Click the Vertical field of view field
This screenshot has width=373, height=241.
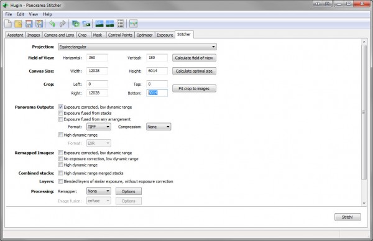[x=157, y=58]
